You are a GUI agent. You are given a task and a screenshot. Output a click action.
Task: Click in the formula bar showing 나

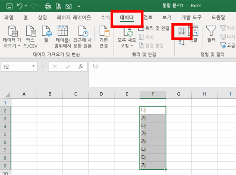(x=162, y=74)
